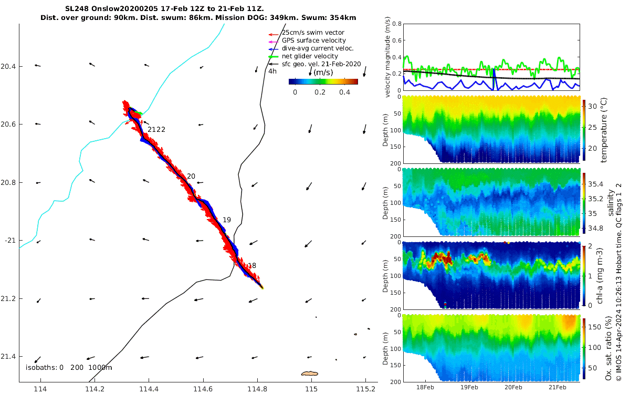The height and width of the screenshot is (394, 630).
Task: Click the 114.6 longitude tick label
Action: point(203,389)
